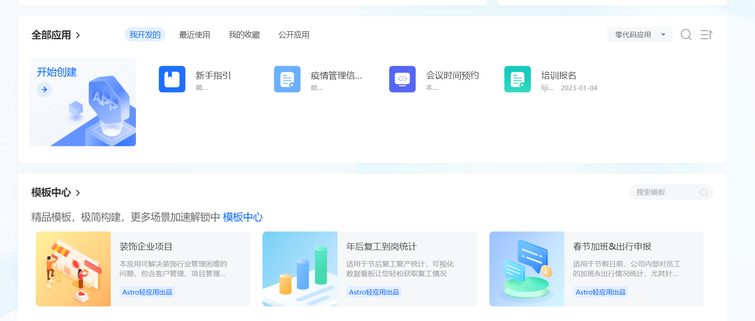Switch to the 最近使用 tab

(x=195, y=35)
